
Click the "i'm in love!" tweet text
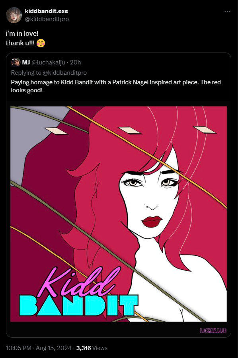point(22,33)
